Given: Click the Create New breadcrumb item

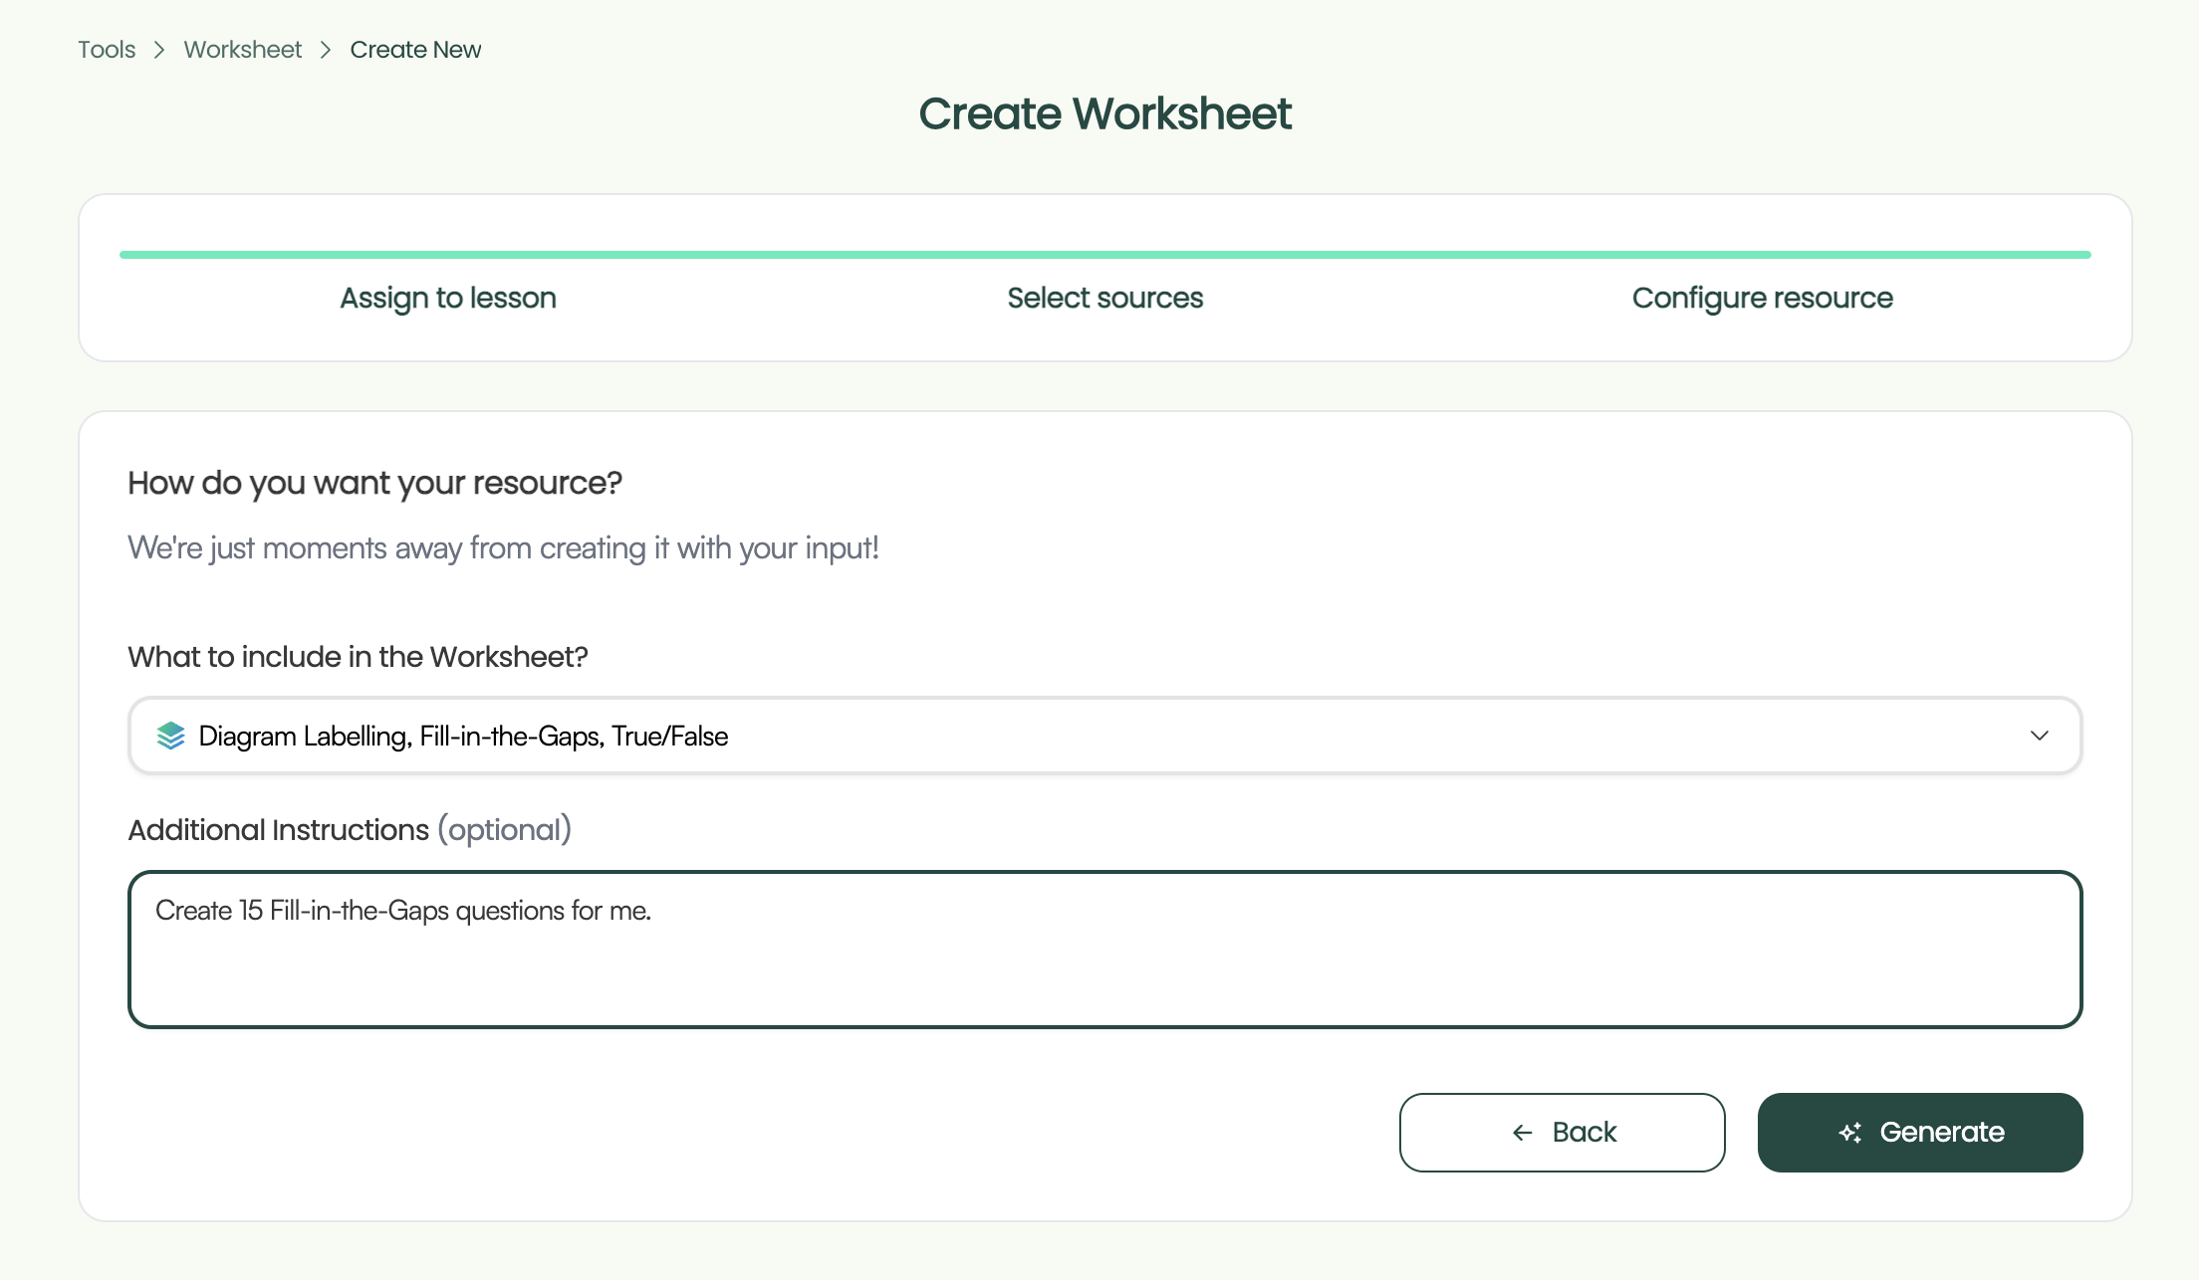Looking at the screenshot, I should 415,50.
